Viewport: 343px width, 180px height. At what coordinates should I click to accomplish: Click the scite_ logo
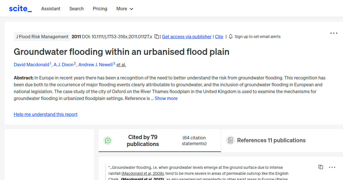click(20, 8)
